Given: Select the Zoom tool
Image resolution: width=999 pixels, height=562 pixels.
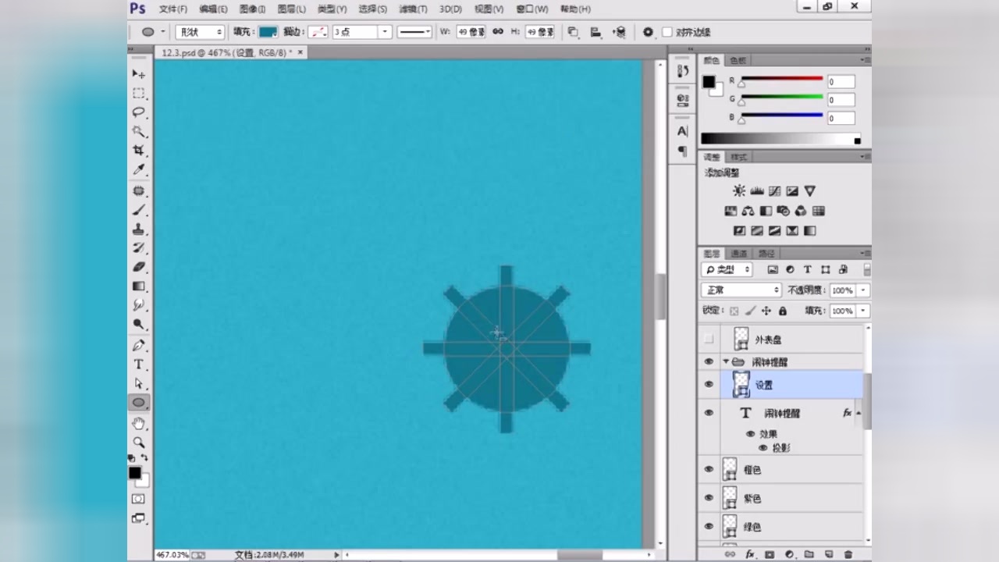Looking at the screenshot, I should point(139,443).
